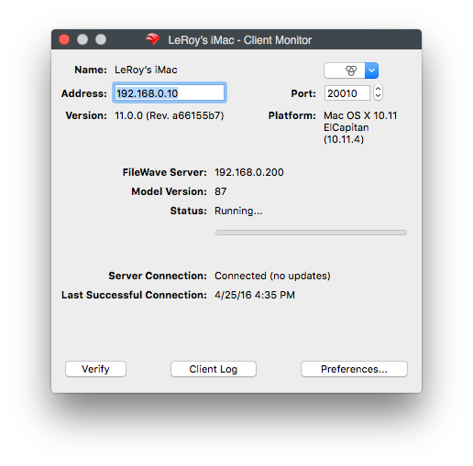Click the last connection timestamp 4/25/16 4:35 PM

pyautogui.click(x=255, y=295)
